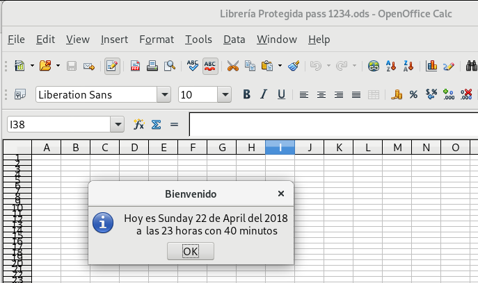Select column K header
The image size is (478, 283).
338,147
